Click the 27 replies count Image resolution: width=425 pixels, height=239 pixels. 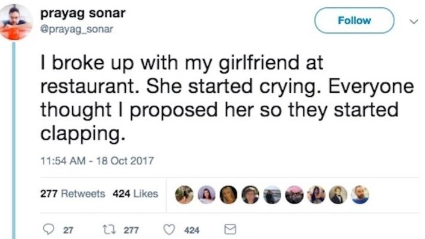[x=68, y=231]
